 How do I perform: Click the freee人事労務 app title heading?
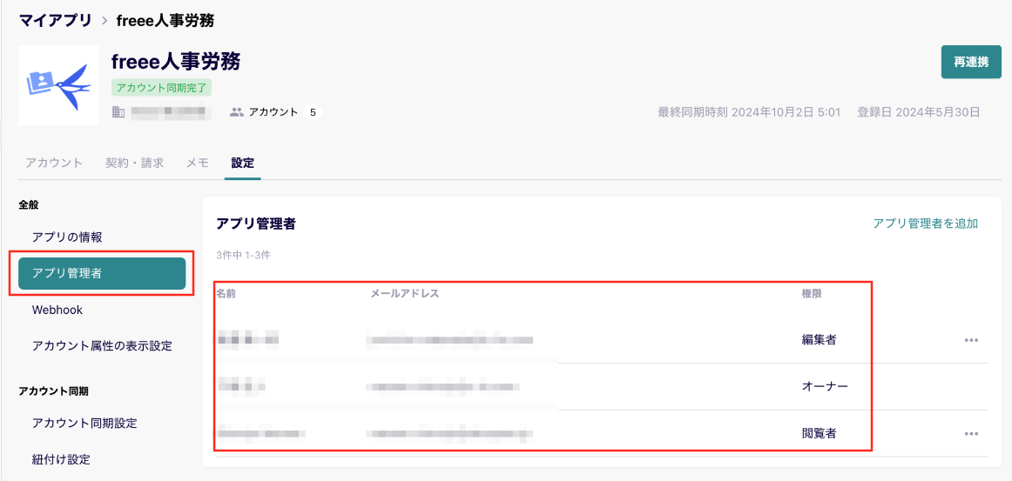coord(176,62)
